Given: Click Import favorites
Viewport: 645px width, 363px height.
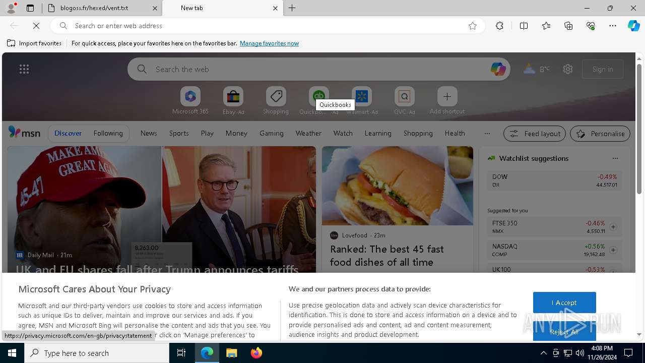Looking at the screenshot, I should pos(34,43).
